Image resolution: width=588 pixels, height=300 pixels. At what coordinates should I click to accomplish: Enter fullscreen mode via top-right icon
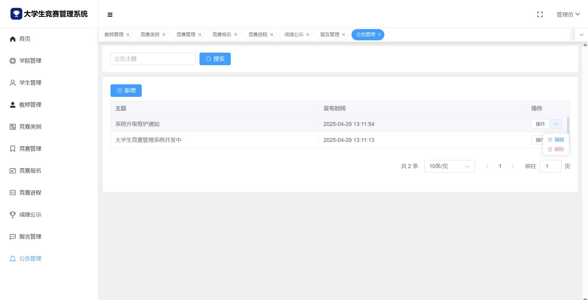coord(540,15)
